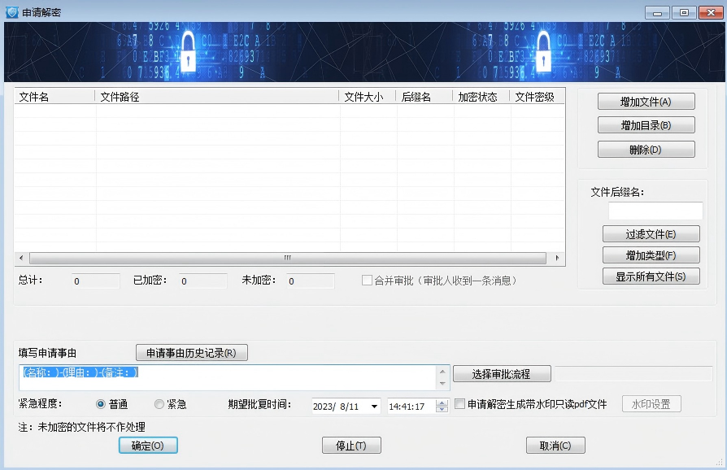This screenshot has height=470, width=727.
Task: Click the horizontal scrollbar thumb in file list
Action: [287, 258]
